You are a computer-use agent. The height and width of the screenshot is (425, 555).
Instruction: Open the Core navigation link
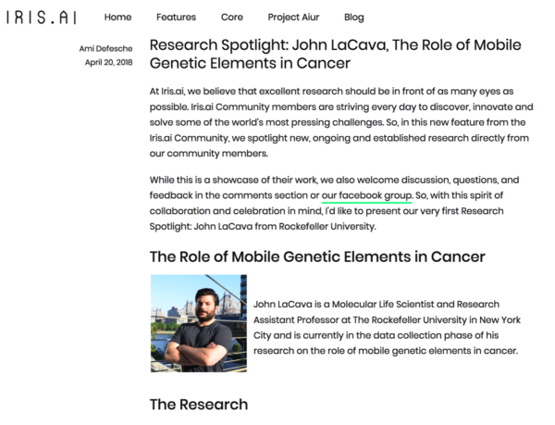point(232,17)
